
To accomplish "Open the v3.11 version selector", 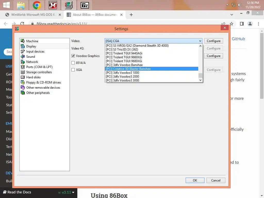I will point(66,192).
